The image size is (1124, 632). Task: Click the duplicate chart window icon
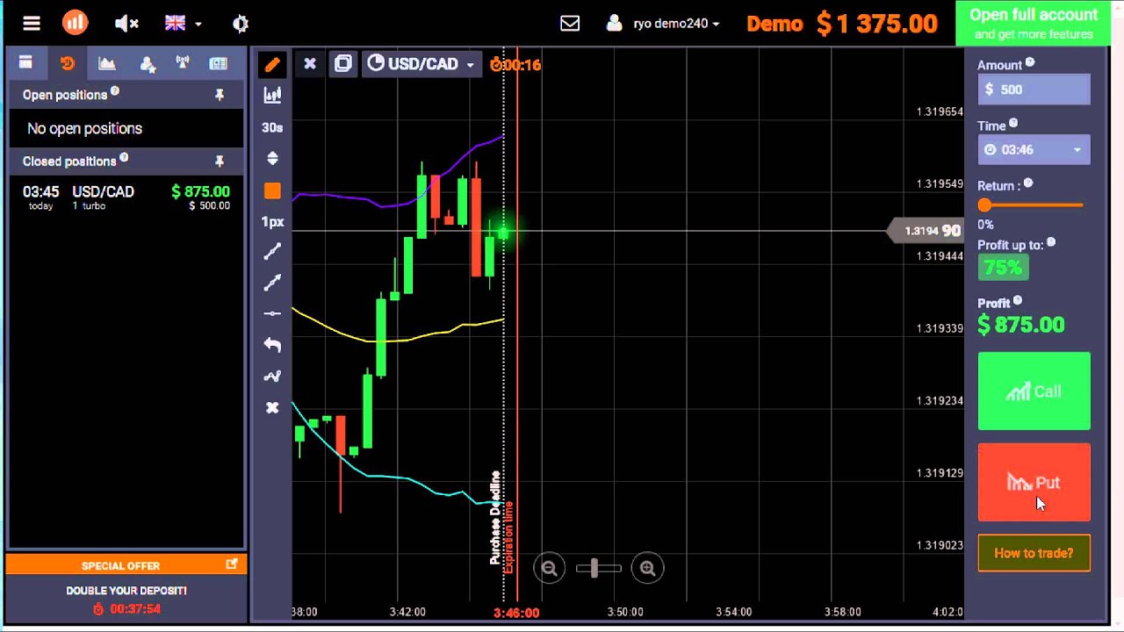(343, 63)
